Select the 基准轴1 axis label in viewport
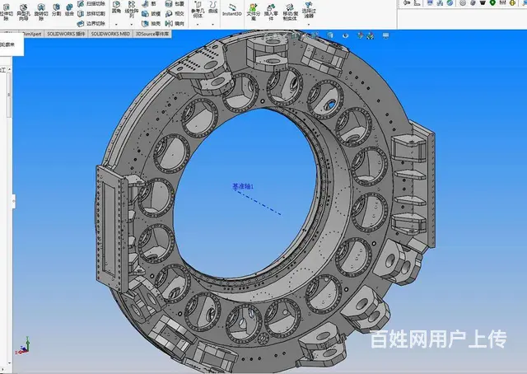The width and height of the screenshot is (527, 374). (243, 186)
